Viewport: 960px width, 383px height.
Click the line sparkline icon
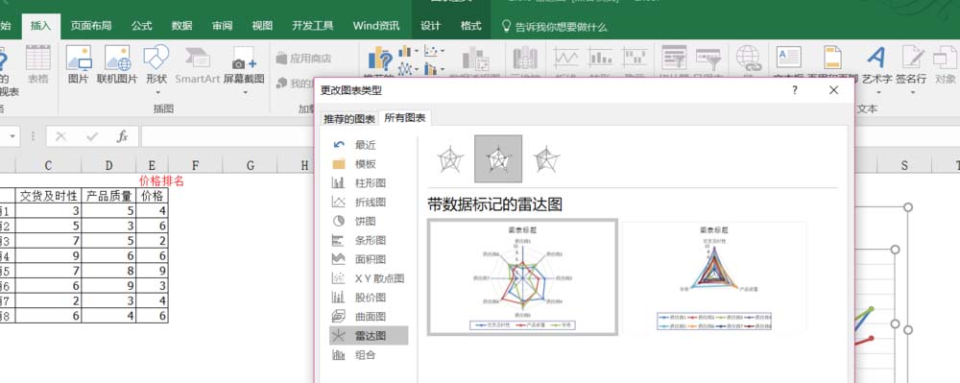(566, 58)
